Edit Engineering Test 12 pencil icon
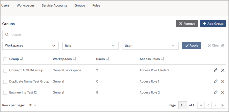Screen dimensions: 229x112 point(215,92)
